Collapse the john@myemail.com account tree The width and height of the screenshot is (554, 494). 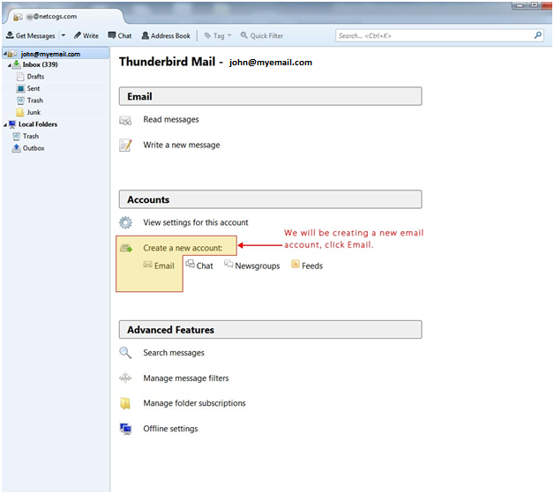(4, 54)
